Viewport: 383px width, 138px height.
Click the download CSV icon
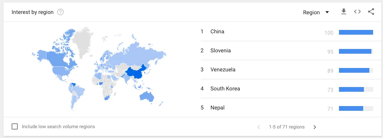coord(344,12)
